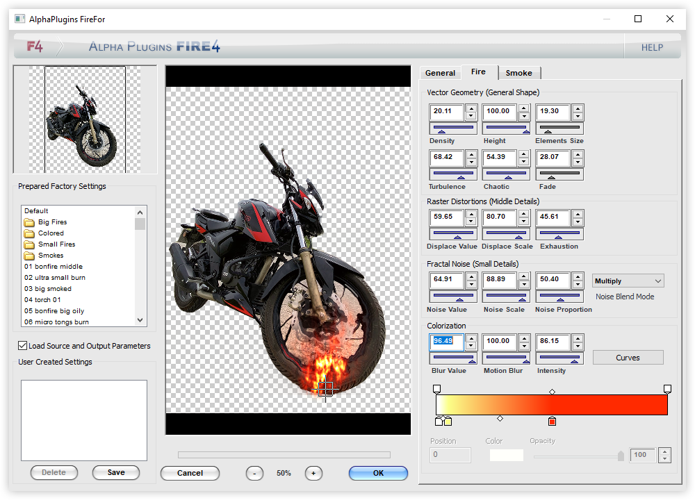Open the Curves editor
The height and width of the screenshot is (500, 695).
tap(628, 358)
